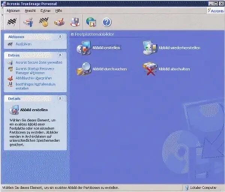Click the Abbild wiederherstellen icon

(x=150, y=48)
